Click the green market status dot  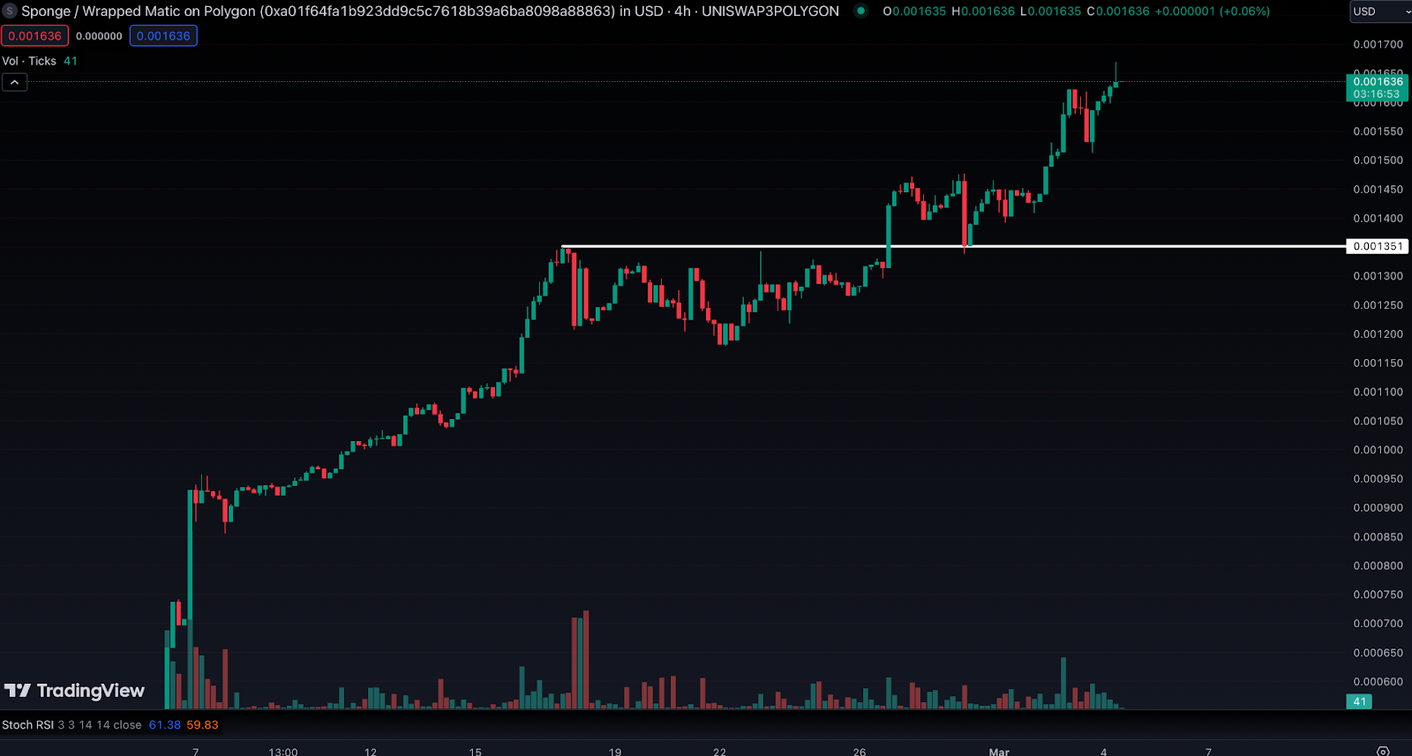[860, 11]
